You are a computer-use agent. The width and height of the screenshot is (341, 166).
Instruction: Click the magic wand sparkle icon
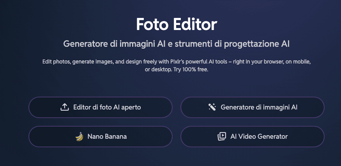tap(212, 107)
